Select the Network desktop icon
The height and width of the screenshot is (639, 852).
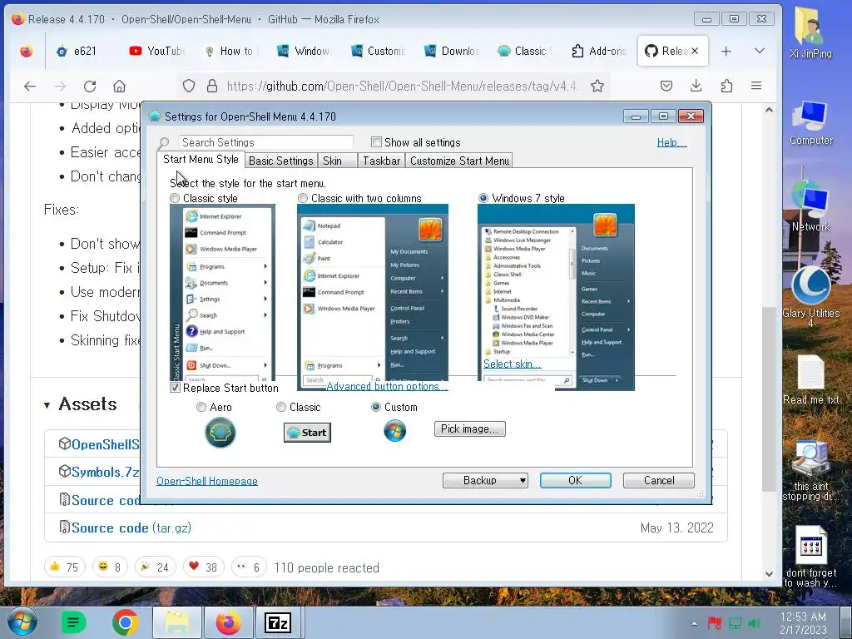click(x=810, y=206)
